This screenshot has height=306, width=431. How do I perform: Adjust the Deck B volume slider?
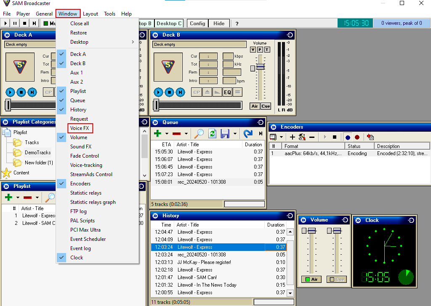260,67
